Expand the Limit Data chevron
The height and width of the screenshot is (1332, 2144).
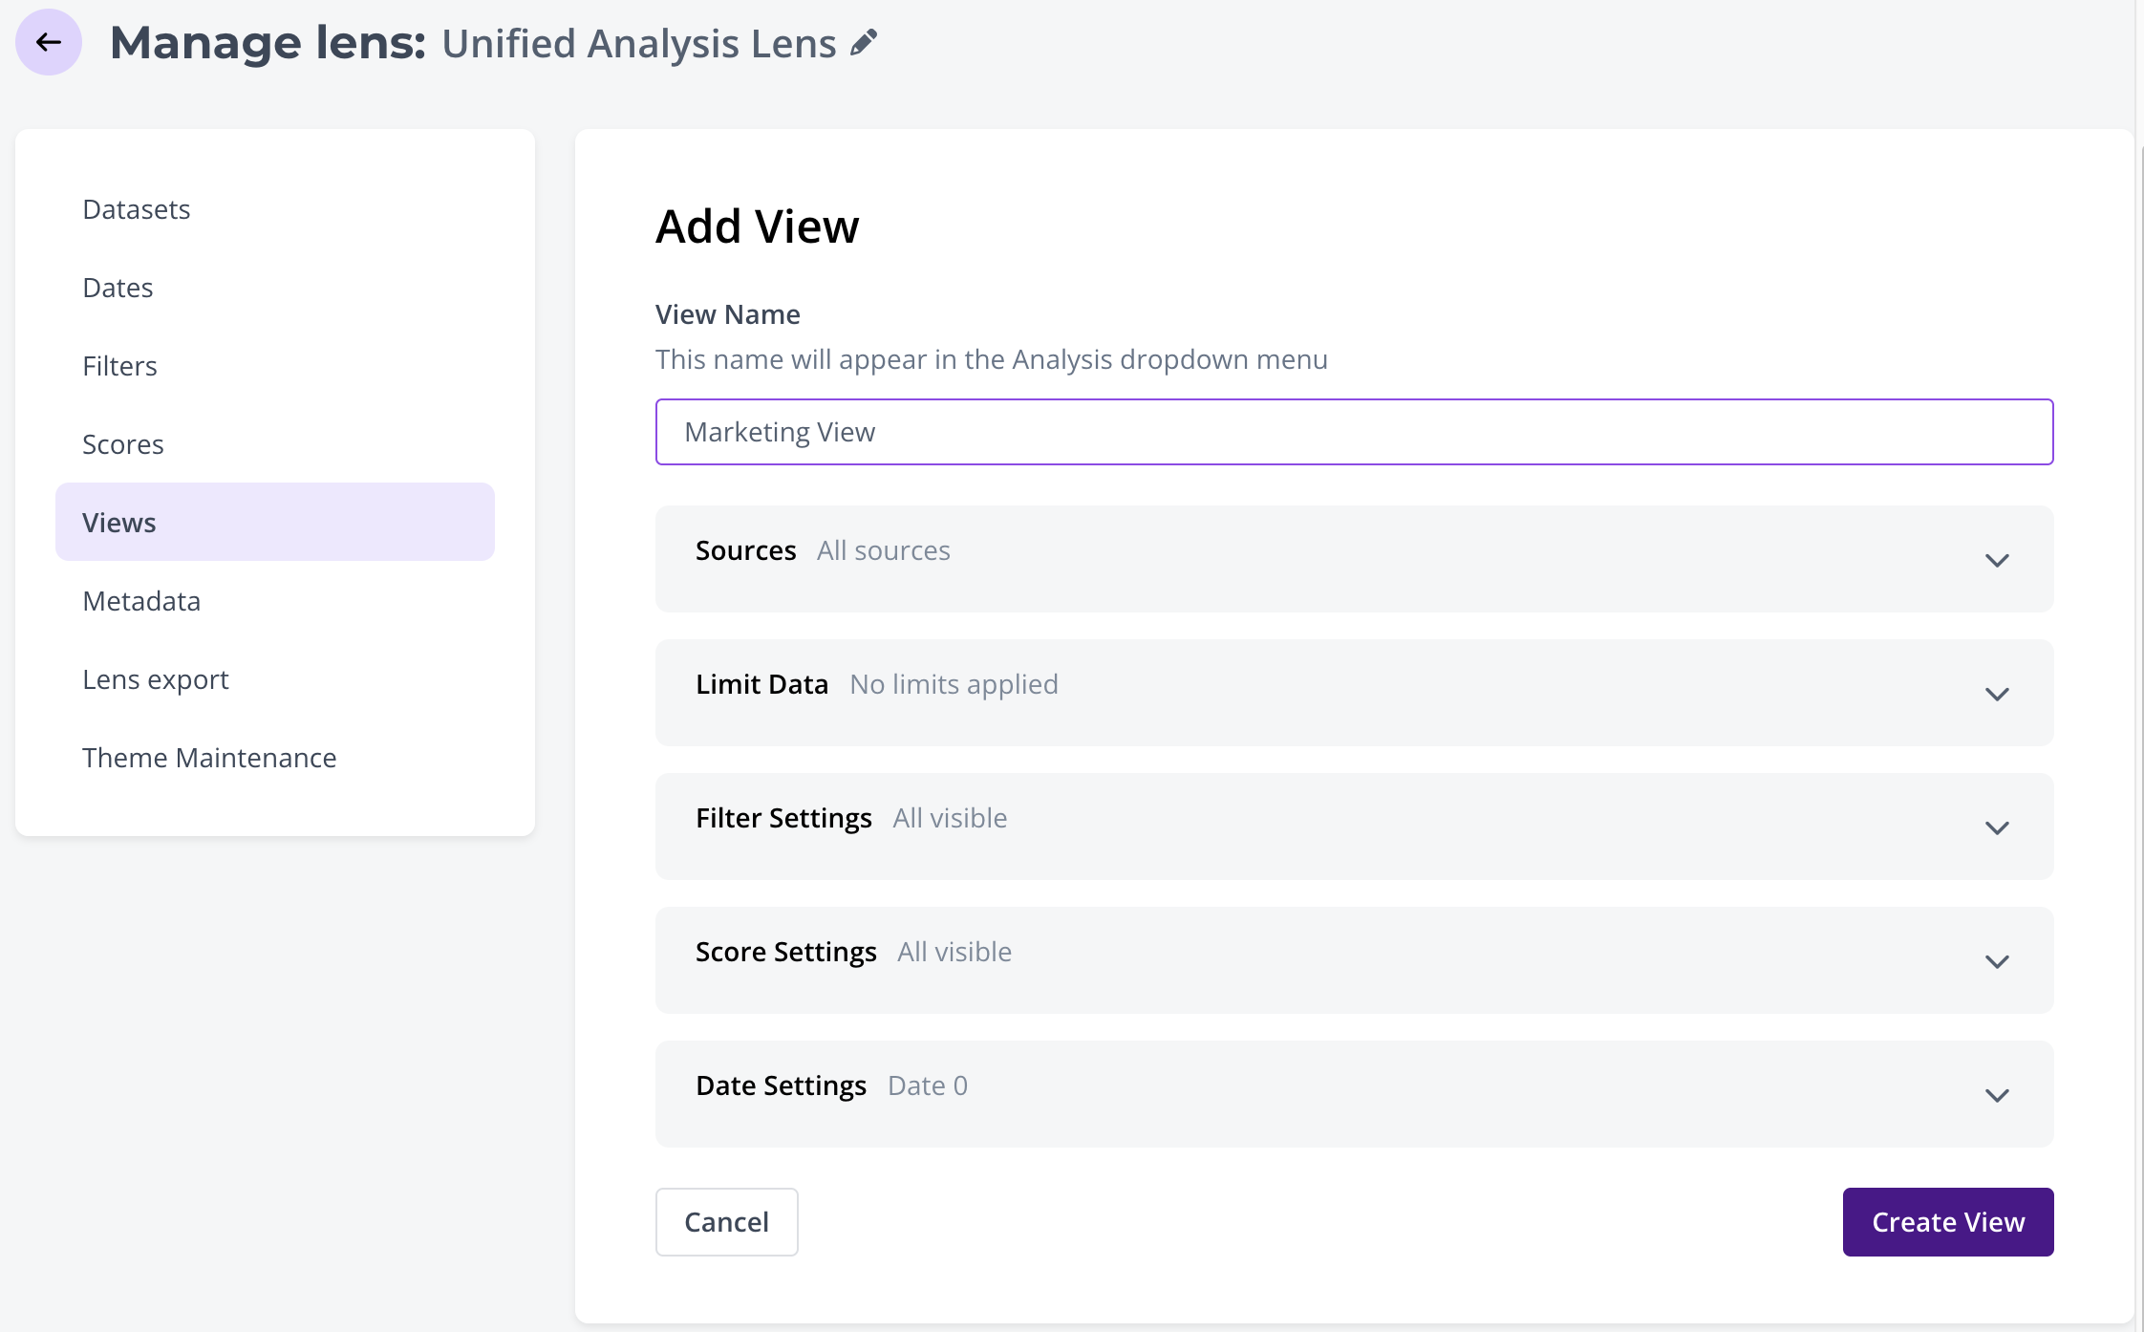[1997, 694]
